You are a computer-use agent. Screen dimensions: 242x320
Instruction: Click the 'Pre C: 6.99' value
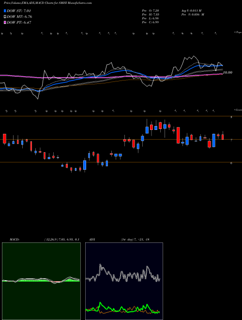(151, 22)
